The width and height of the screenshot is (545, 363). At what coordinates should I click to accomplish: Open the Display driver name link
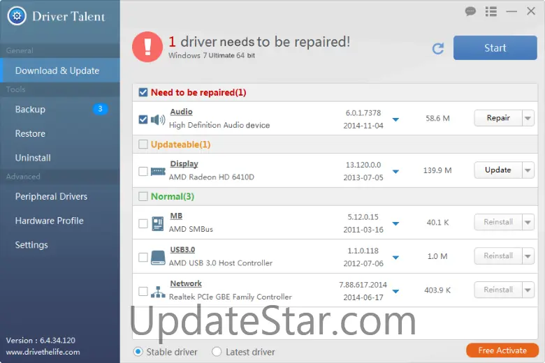coord(184,163)
